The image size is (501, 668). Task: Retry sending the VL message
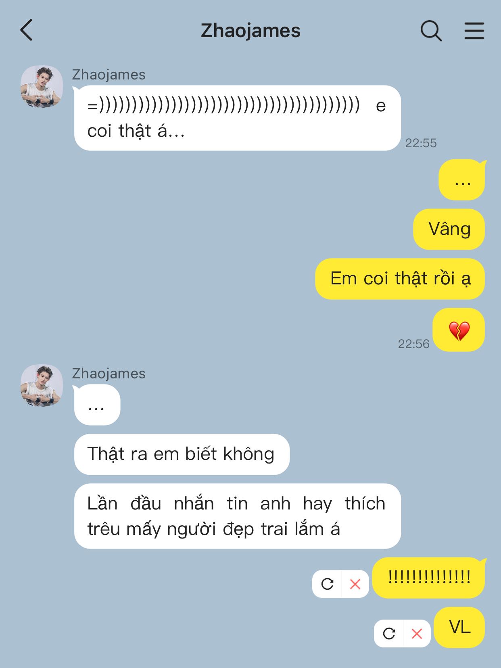pyautogui.click(x=389, y=633)
